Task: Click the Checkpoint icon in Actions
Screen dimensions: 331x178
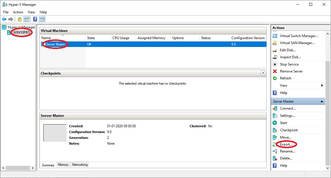Action: (275, 130)
